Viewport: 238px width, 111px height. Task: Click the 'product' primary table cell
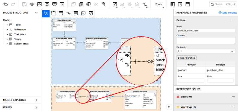coord(191,70)
